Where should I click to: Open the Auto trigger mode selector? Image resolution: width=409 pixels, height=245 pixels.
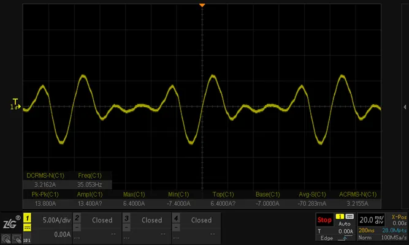[345, 224]
